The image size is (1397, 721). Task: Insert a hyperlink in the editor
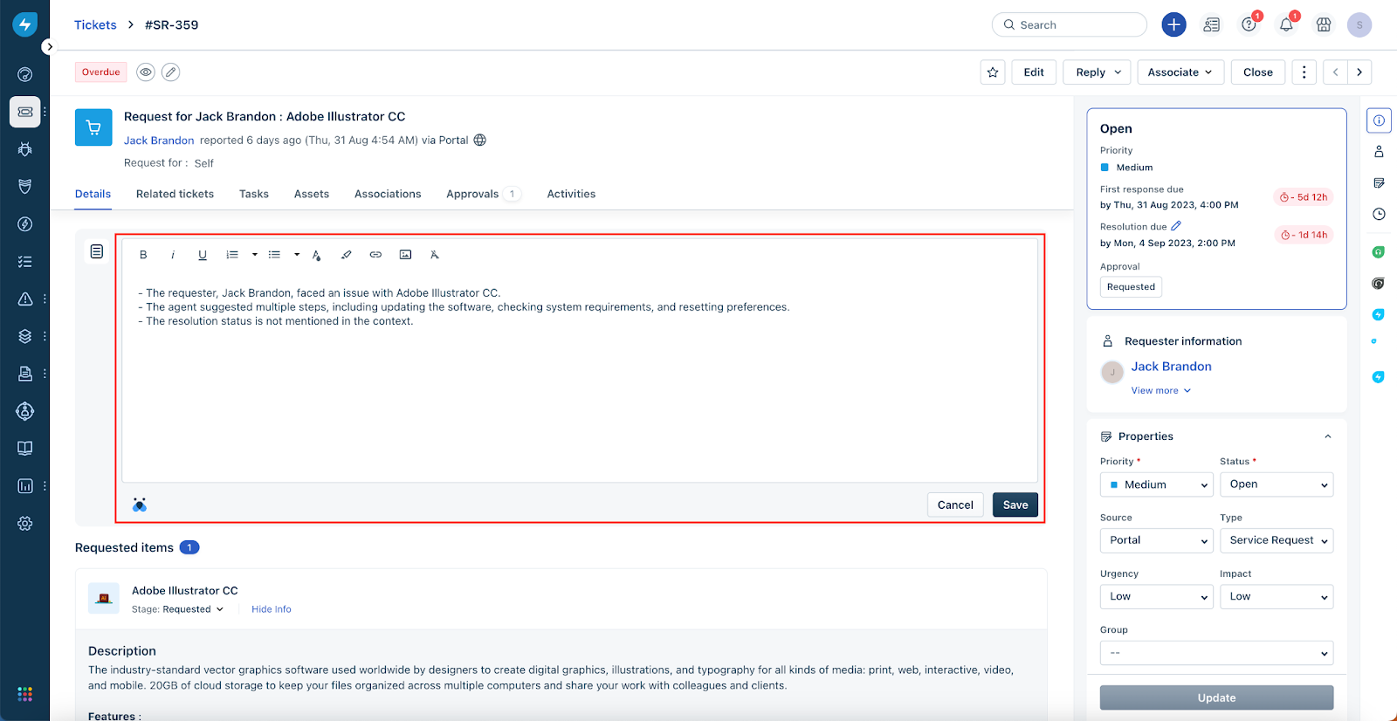[375, 255]
